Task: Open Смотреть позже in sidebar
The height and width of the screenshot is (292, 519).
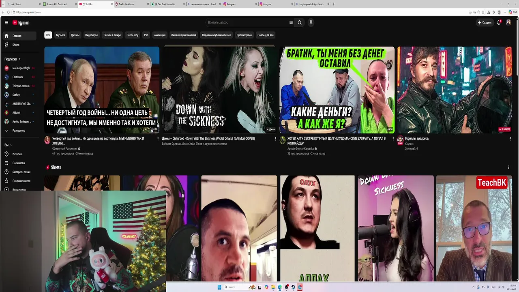Action: 19,172
